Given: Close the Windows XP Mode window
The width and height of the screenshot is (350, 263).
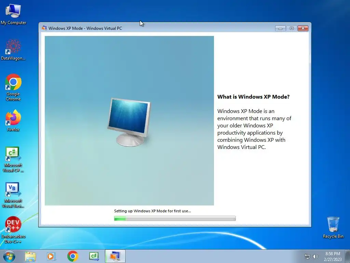Looking at the screenshot, I should click(303, 28).
